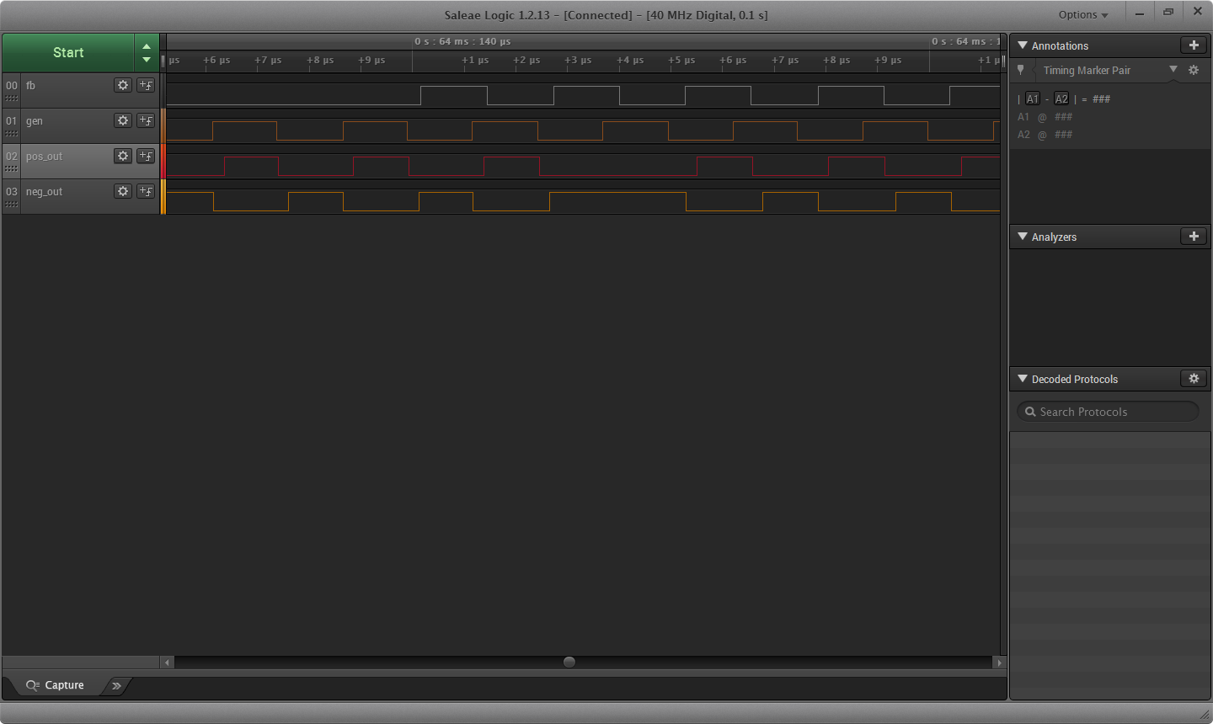Grab the pos_out channel drag handle

click(11, 168)
